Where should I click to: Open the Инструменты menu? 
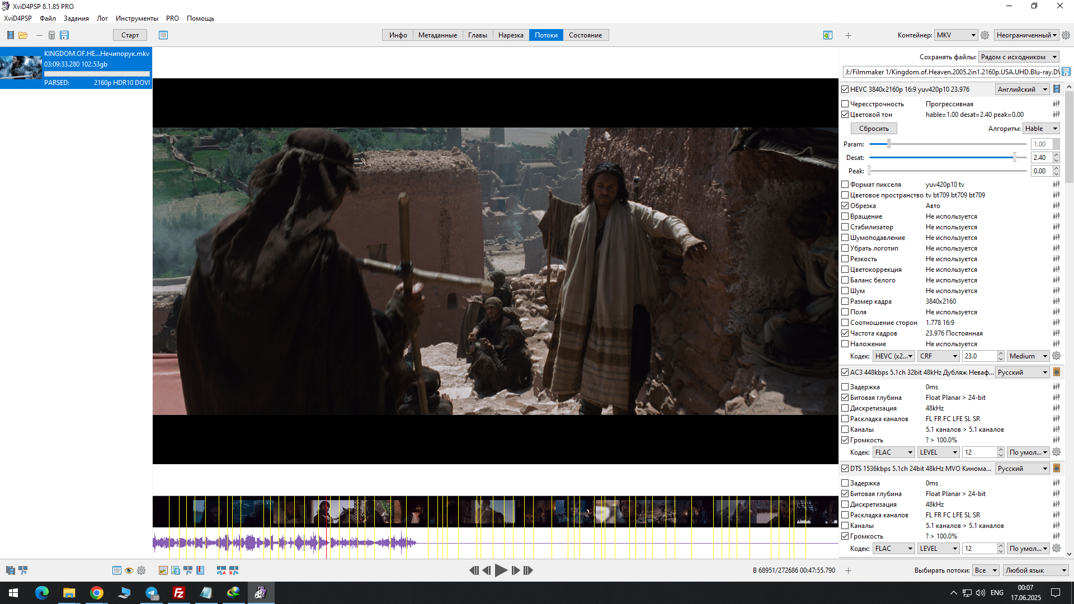point(137,18)
